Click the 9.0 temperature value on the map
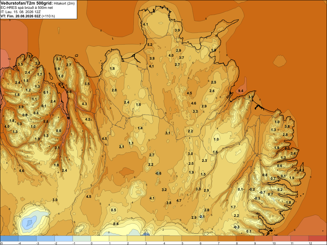This screenshot has width=327, height=245. [287, 148]
